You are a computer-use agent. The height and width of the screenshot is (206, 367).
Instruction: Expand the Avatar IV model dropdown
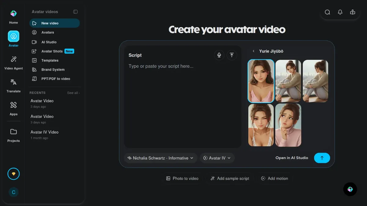(217, 158)
